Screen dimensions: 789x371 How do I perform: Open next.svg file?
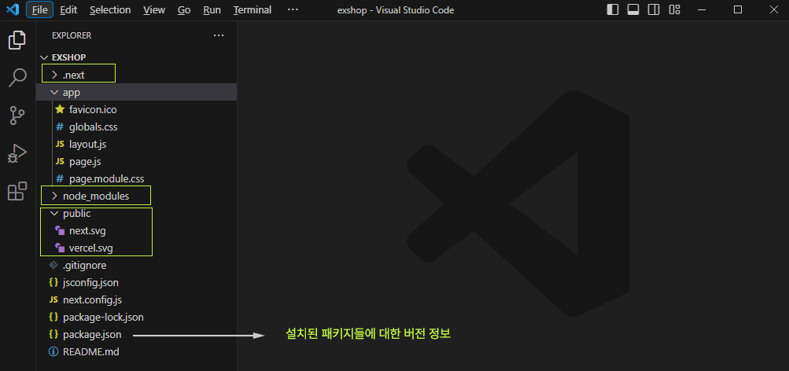[87, 231]
